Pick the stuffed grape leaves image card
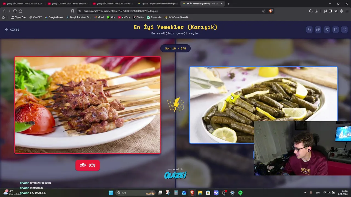Screen dimensions: 351x197 [263, 105]
